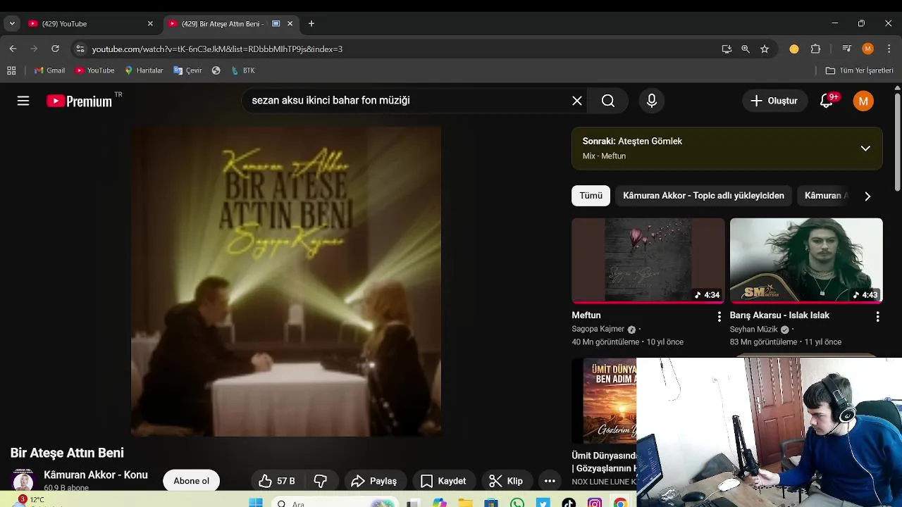Open the zoom magnifier in address bar

tap(746, 49)
